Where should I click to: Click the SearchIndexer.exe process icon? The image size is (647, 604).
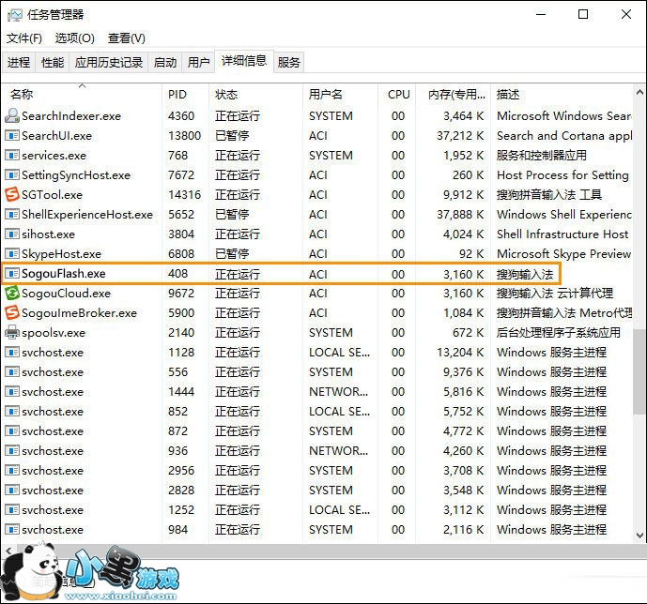pos(12,115)
